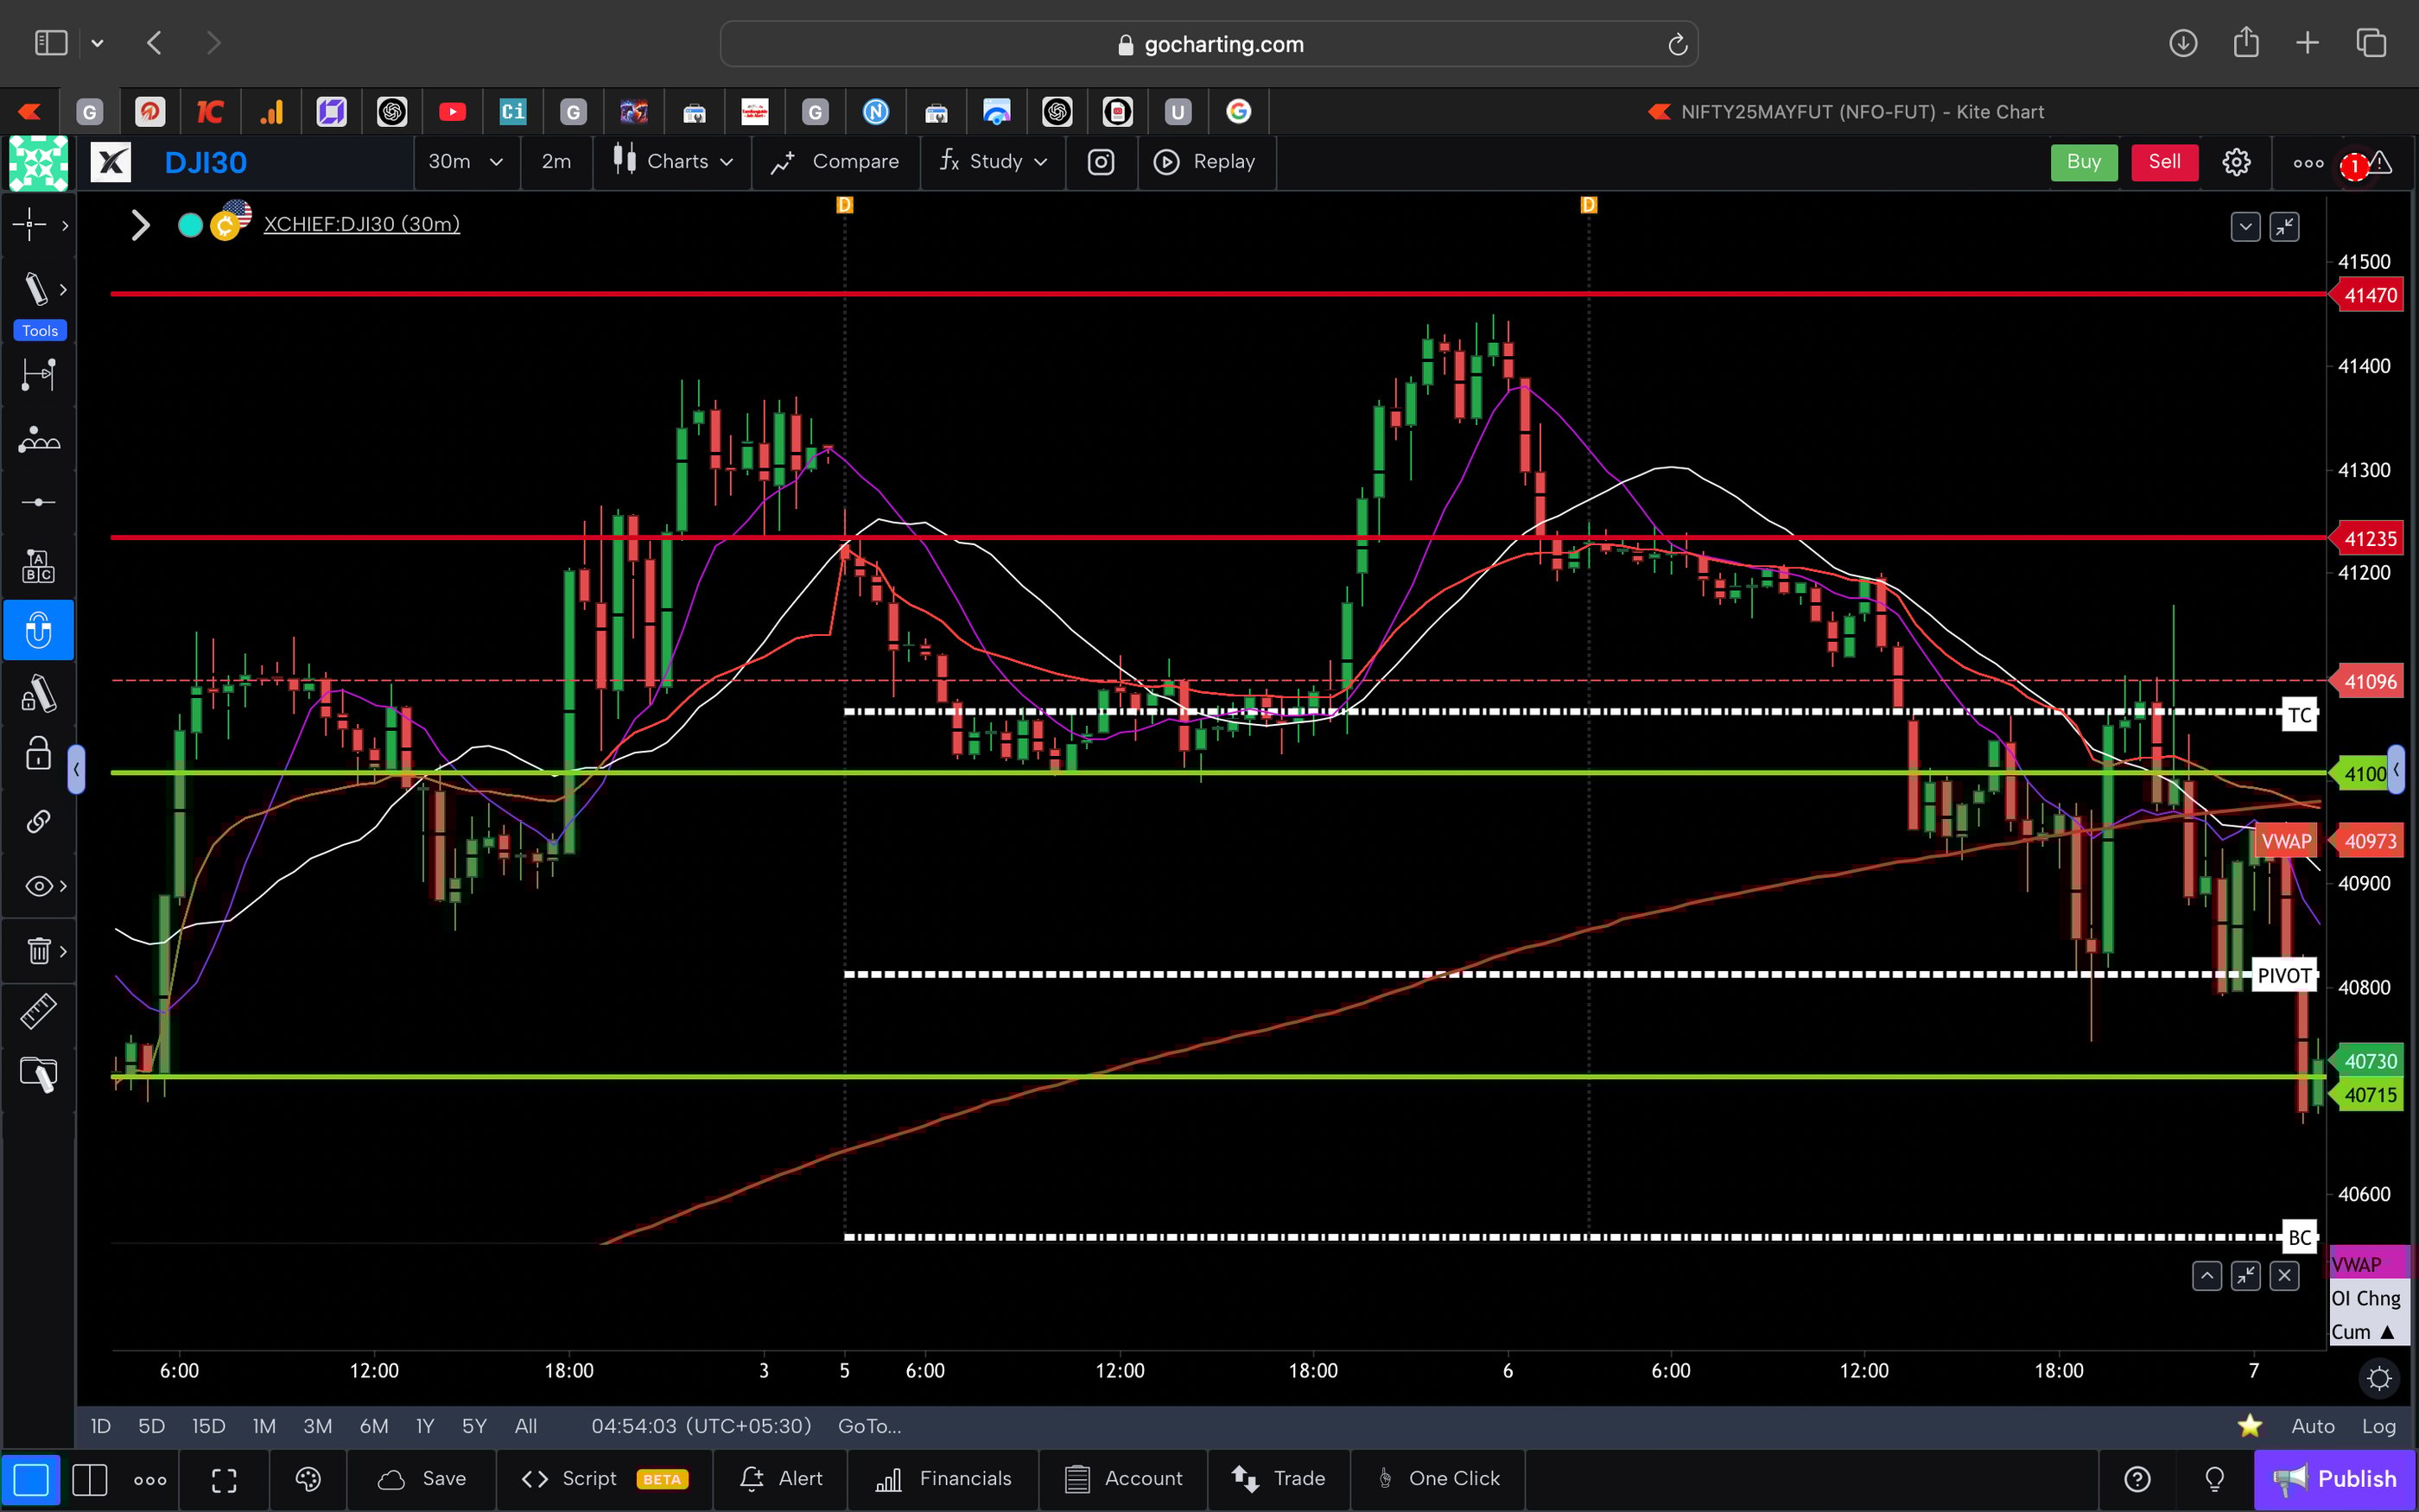2419x1512 pixels.
Task: Enable Log scale on the chart
Action: pos(2380,1426)
